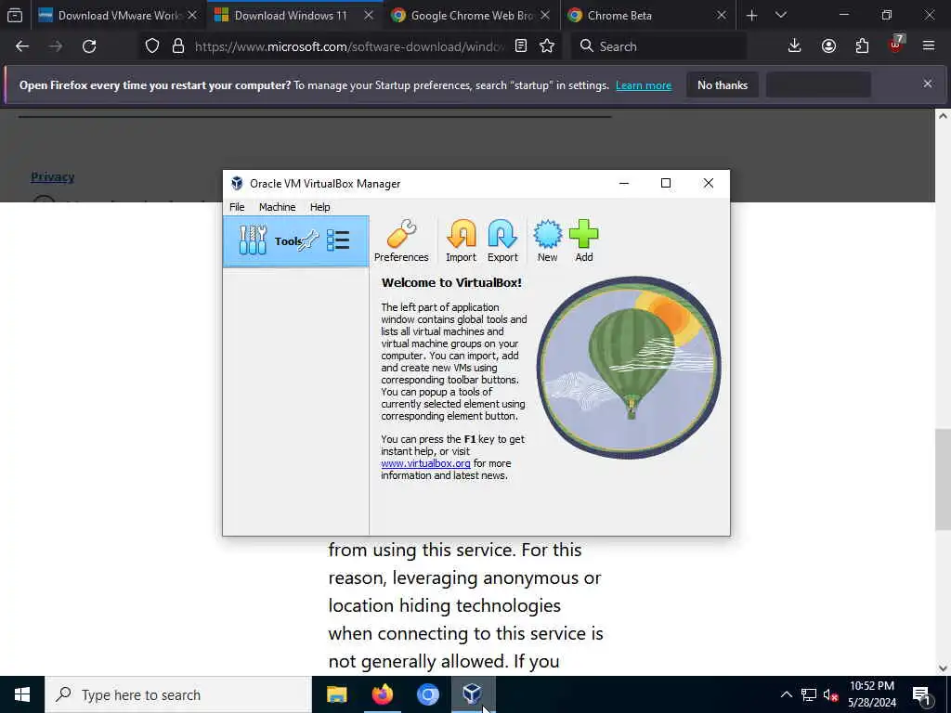Open the Extensions puzzle icon
This screenshot has width=951, height=713.
862,46
